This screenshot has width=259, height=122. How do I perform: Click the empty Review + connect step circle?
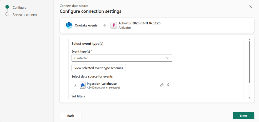click(7, 14)
